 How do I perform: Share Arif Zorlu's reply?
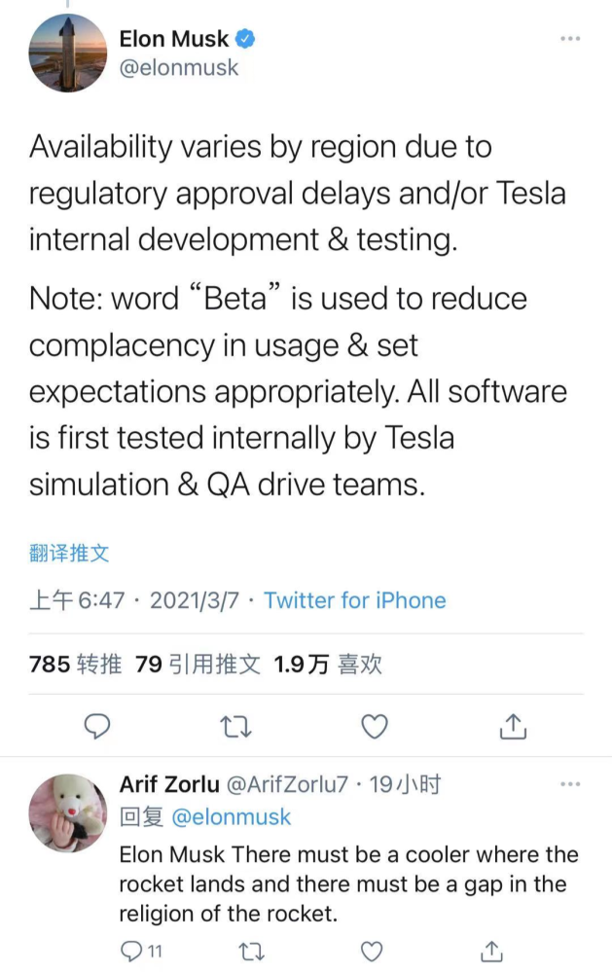(x=492, y=951)
